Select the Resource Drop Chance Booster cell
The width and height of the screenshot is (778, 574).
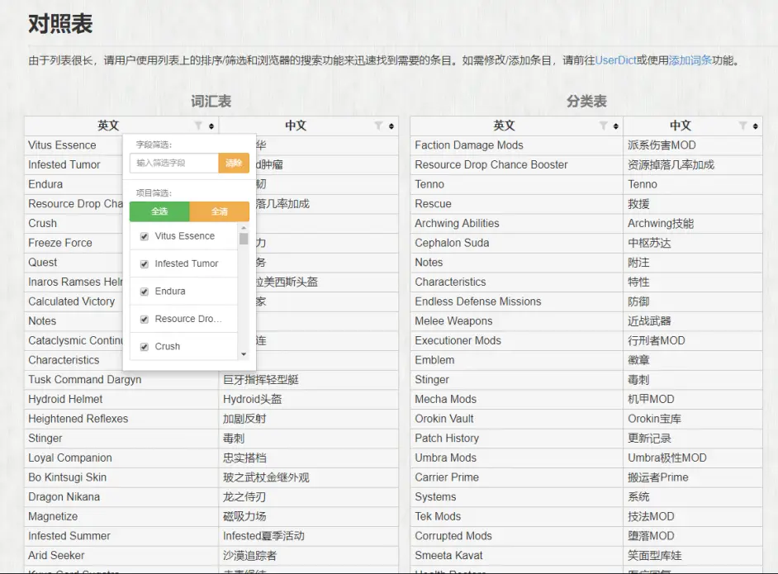pyautogui.click(x=516, y=164)
